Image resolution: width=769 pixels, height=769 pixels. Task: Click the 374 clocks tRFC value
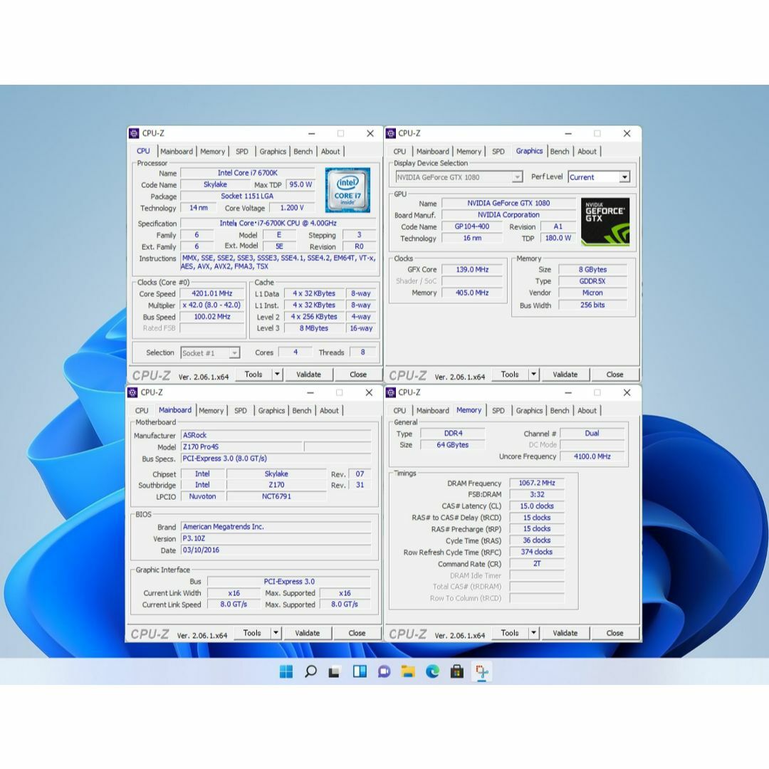point(537,553)
